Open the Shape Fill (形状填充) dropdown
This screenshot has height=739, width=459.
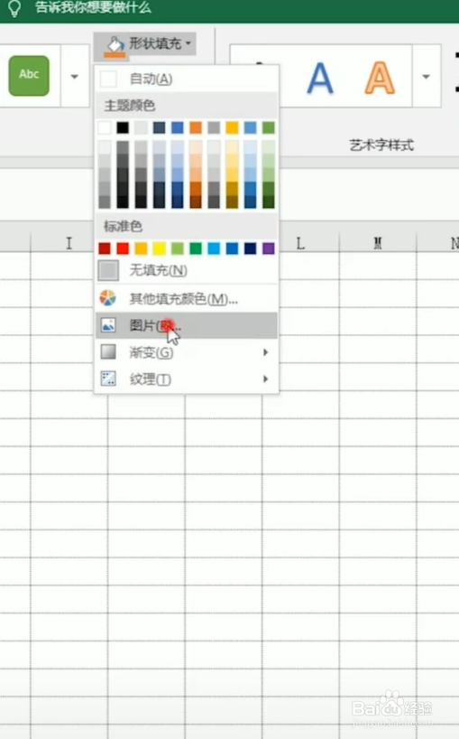[x=145, y=45]
